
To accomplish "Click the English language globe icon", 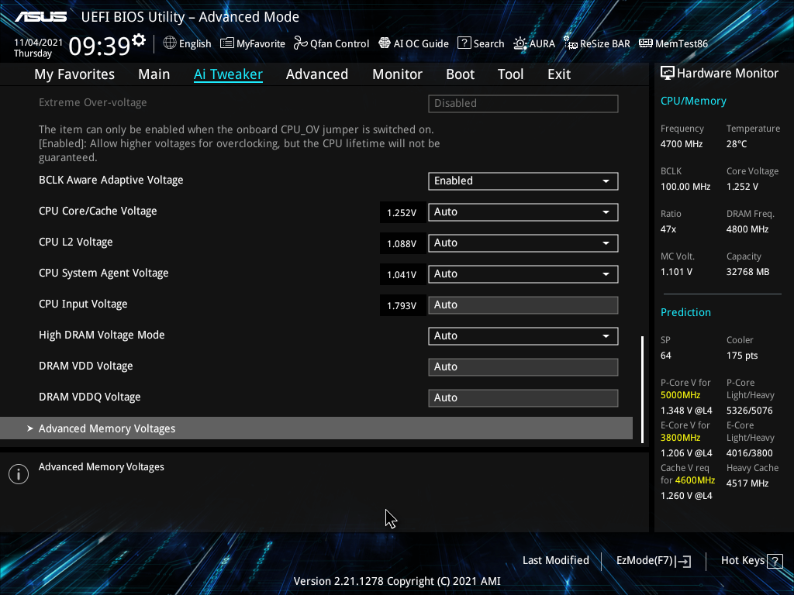I will click(170, 43).
